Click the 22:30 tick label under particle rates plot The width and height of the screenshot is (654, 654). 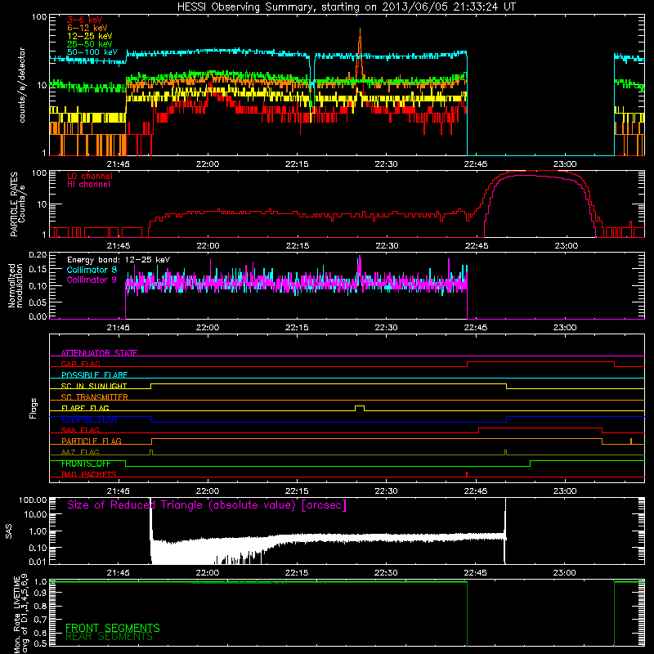[387, 246]
